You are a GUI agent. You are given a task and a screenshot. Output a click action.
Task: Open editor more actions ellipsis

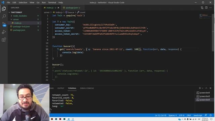coord(211,8)
